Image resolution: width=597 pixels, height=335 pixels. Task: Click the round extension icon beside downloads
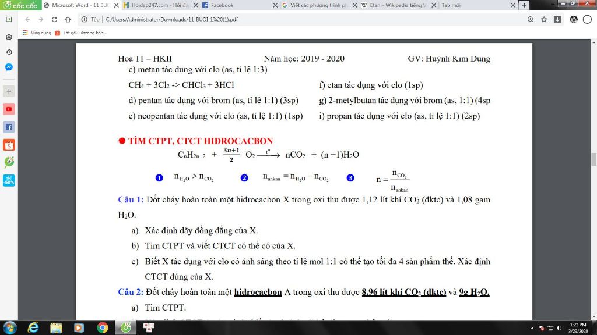point(574,19)
